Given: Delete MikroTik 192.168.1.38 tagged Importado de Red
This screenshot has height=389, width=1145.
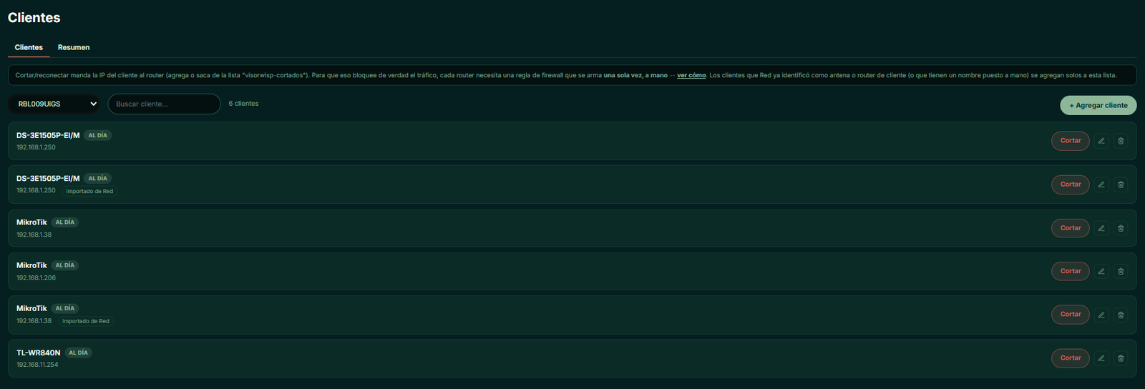Looking at the screenshot, I should coord(1121,315).
